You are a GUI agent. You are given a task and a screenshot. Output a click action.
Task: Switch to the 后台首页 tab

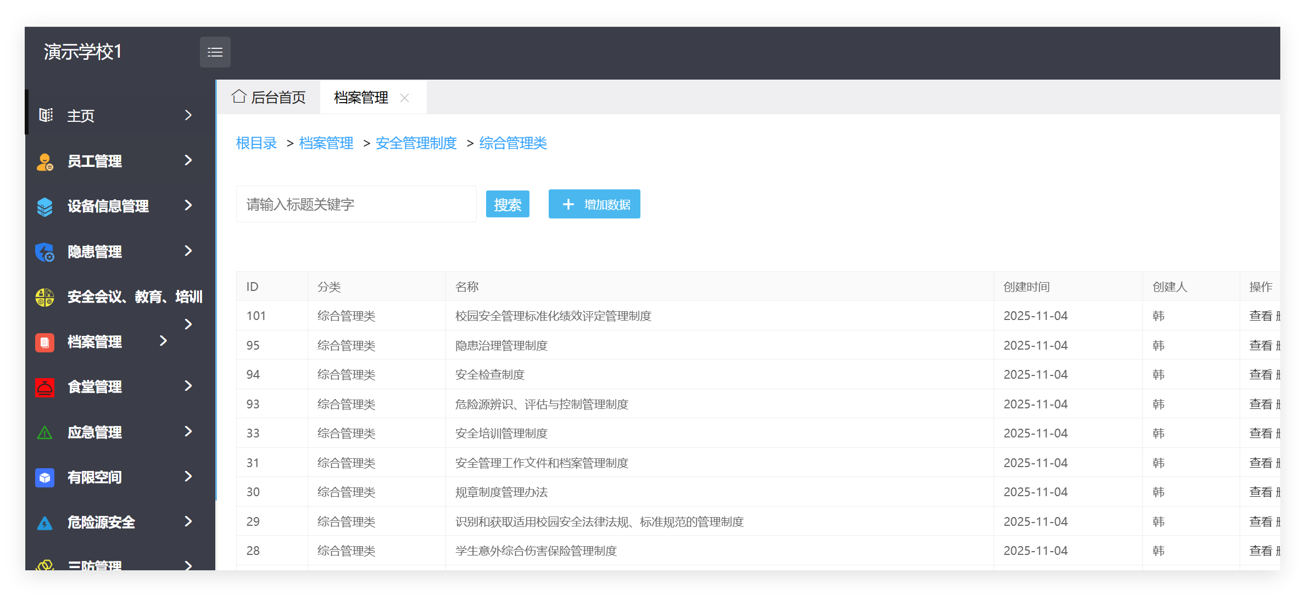click(x=270, y=97)
